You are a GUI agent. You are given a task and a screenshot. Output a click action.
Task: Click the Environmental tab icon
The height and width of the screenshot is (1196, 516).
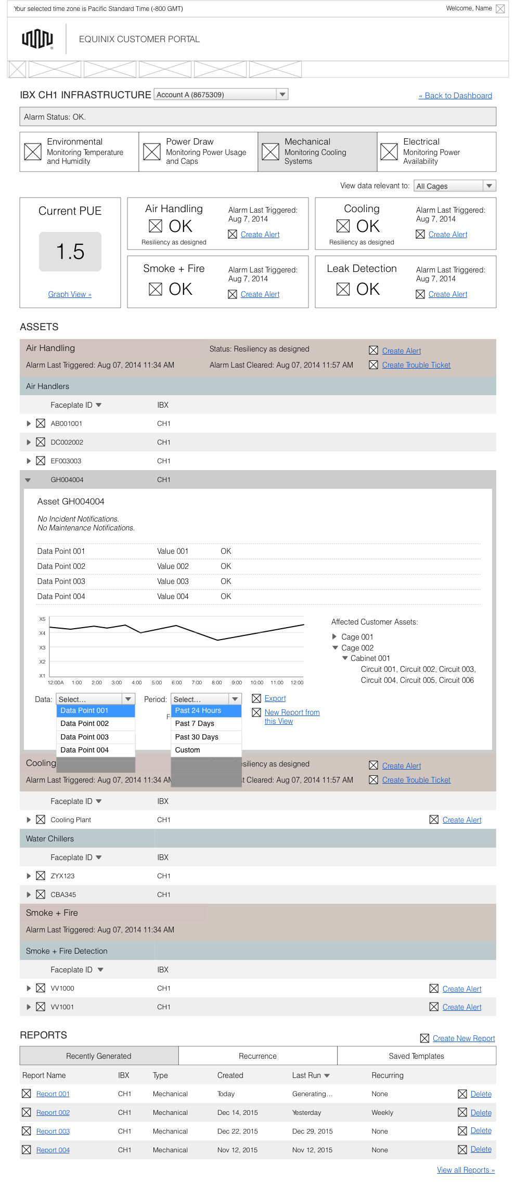(33, 152)
